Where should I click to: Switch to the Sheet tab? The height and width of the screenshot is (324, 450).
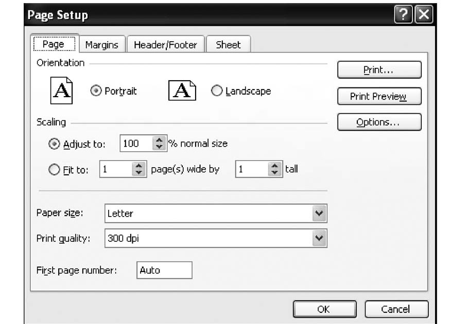[x=228, y=45]
